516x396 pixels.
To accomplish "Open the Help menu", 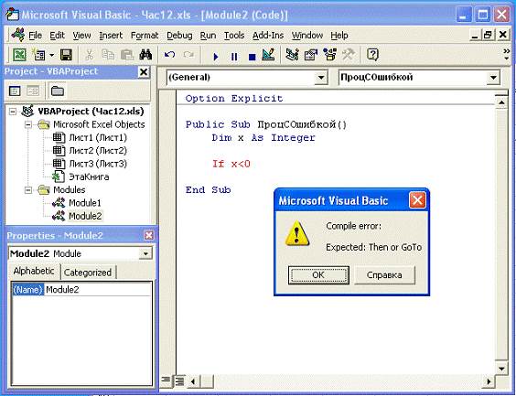I will click(x=339, y=35).
